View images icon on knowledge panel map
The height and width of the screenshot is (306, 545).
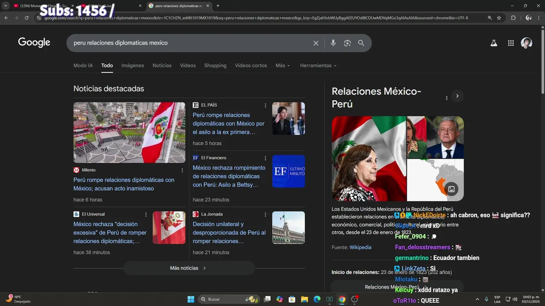(x=451, y=189)
